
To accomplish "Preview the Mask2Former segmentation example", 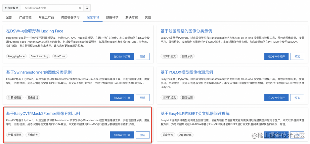I will coord(143,135).
